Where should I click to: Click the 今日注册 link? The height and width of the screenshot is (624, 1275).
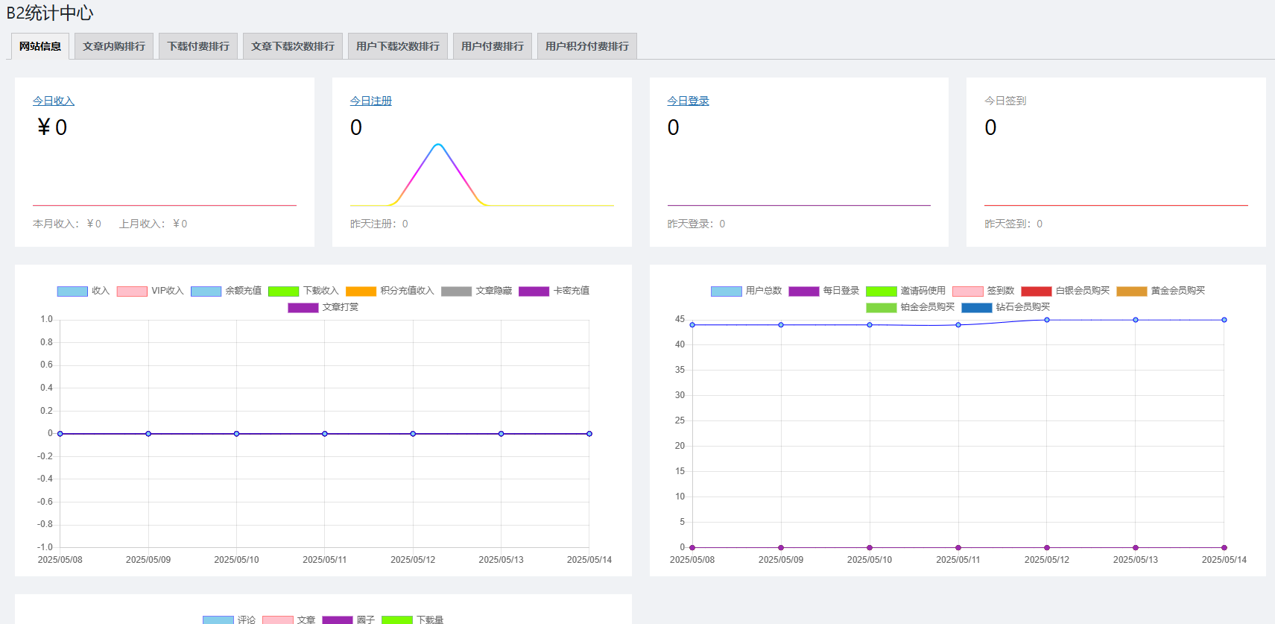(371, 101)
